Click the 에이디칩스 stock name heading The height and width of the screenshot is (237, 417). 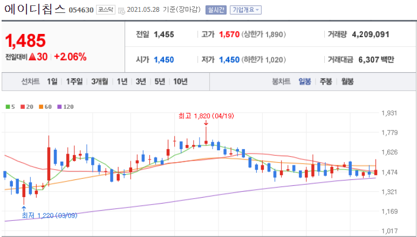(35, 9)
